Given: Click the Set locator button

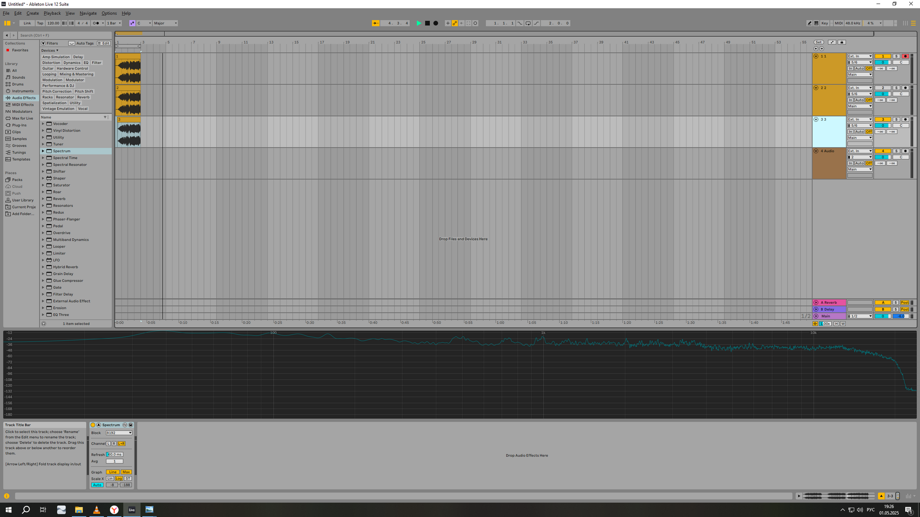Looking at the screenshot, I should coord(818,42).
